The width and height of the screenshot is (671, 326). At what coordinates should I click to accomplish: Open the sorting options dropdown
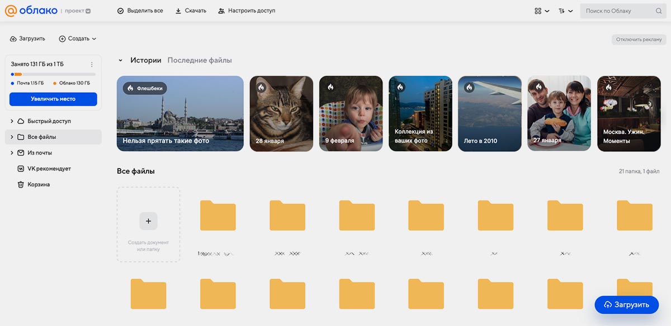tap(565, 11)
